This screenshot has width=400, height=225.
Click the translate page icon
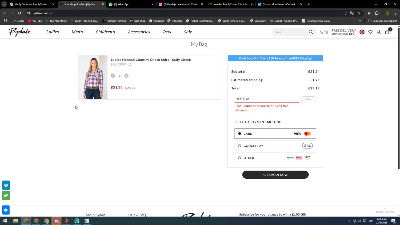click(352, 13)
